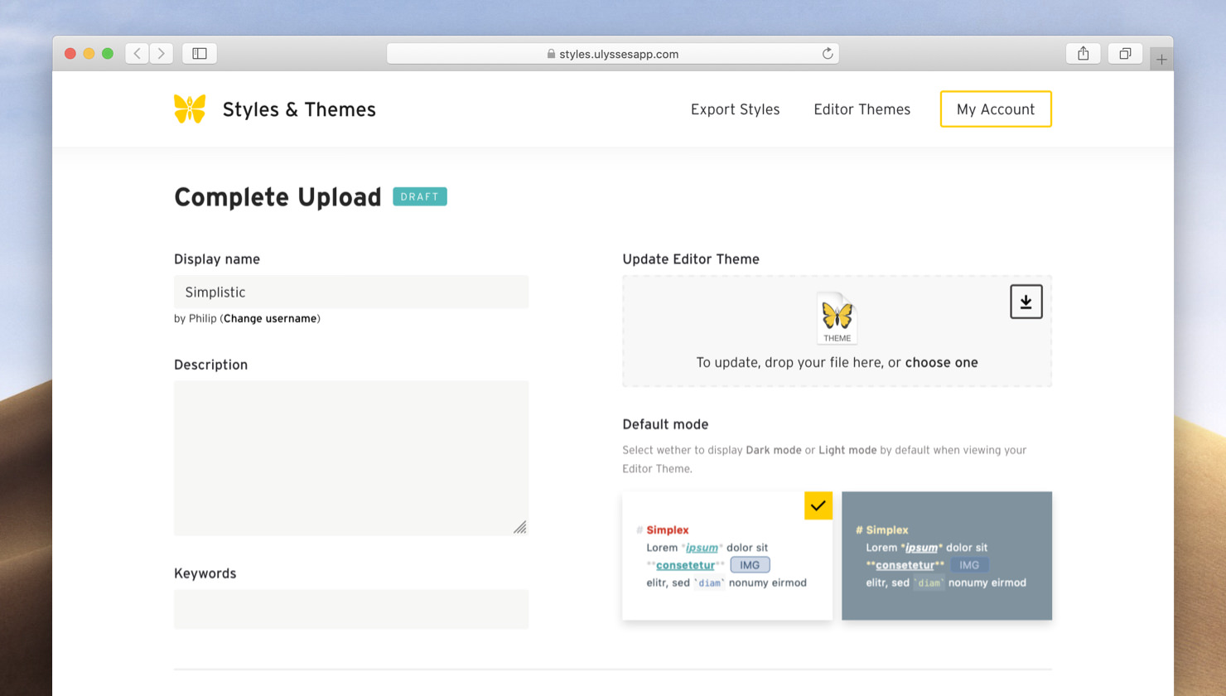
Task: Click the download theme arrow icon
Action: pyautogui.click(x=1026, y=302)
